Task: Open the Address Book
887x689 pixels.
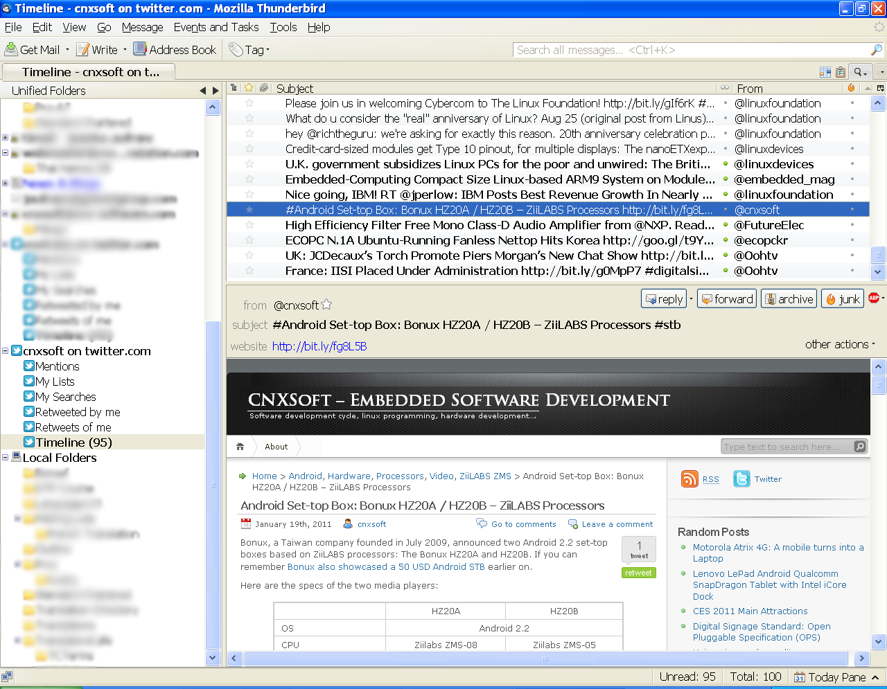Action: click(x=175, y=50)
